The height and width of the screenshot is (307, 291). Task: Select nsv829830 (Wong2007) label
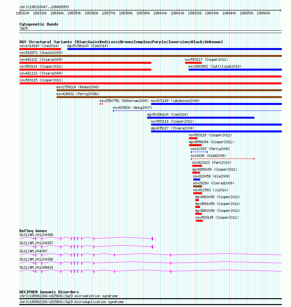pyautogui.click(x=132, y=108)
